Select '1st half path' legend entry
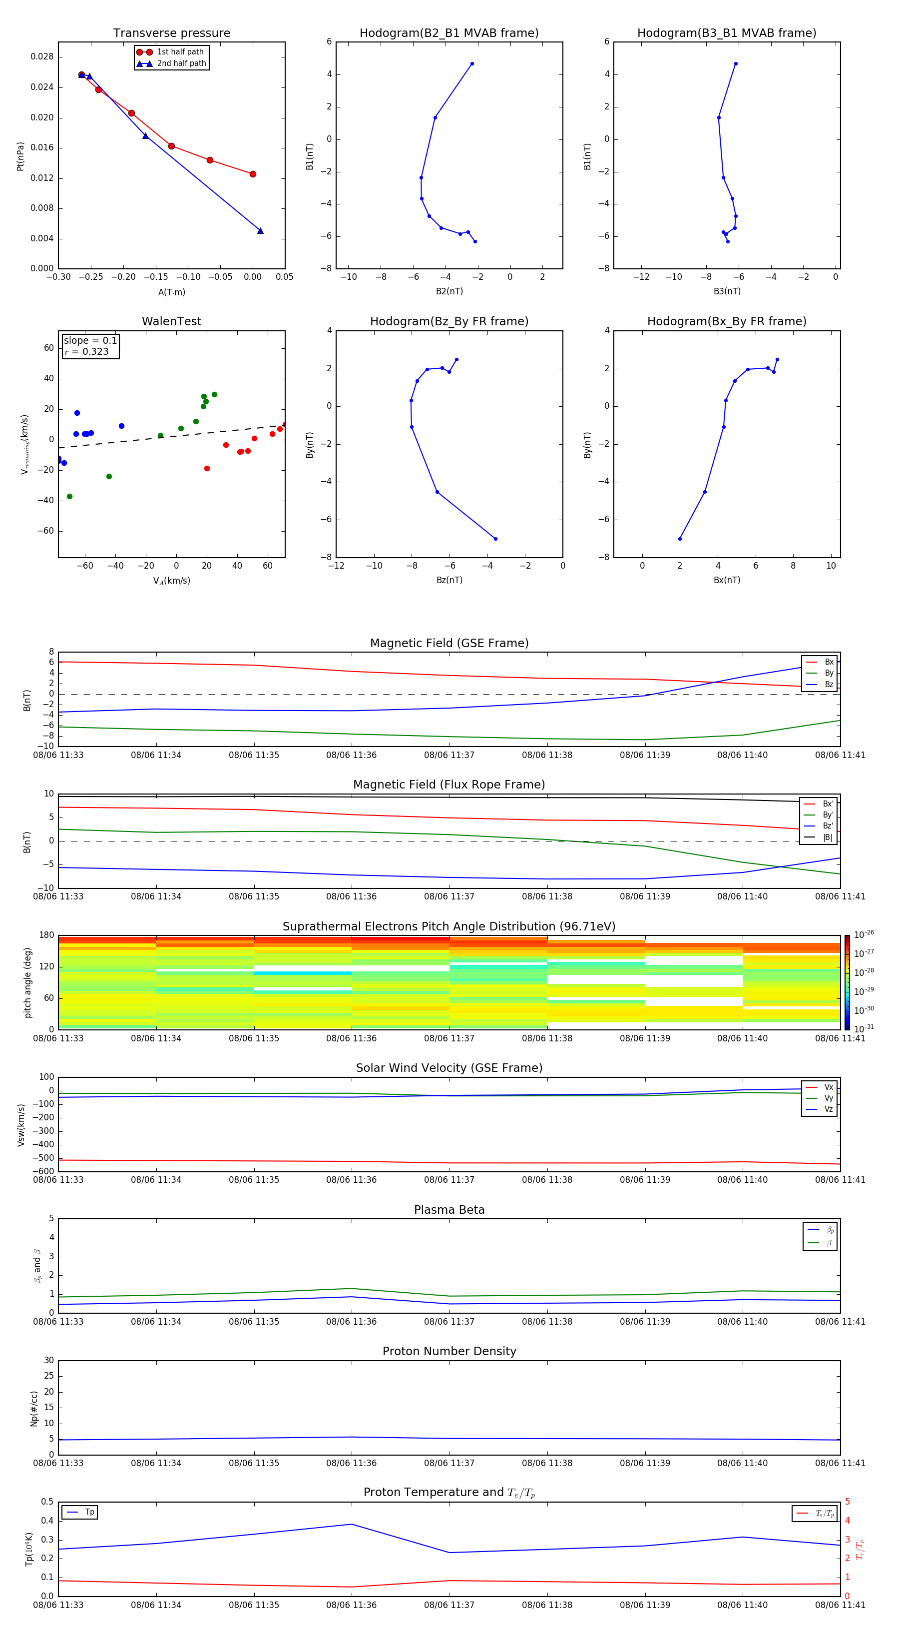 click(x=171, y=52)
